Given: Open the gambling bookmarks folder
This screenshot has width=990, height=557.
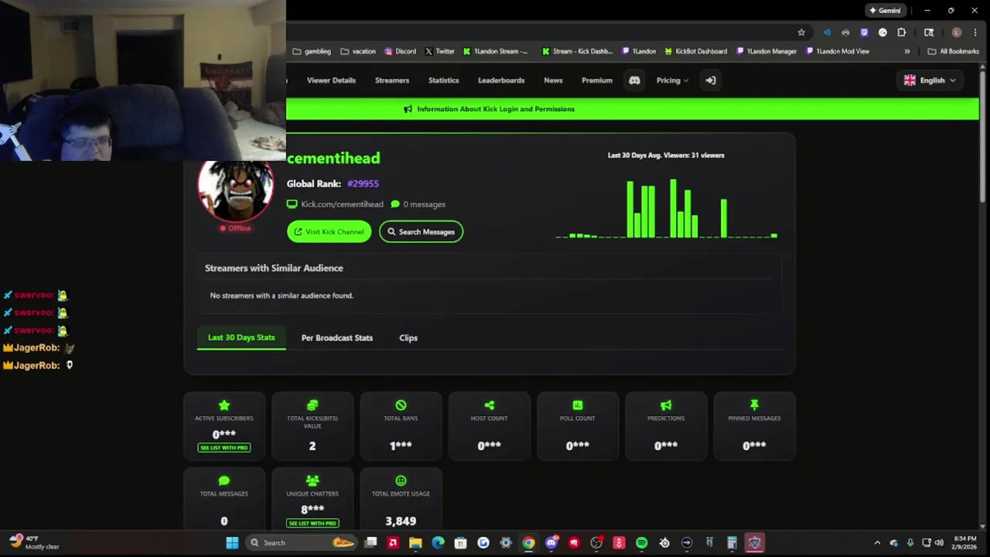Looking at the screenshot, I should point(312,52).
